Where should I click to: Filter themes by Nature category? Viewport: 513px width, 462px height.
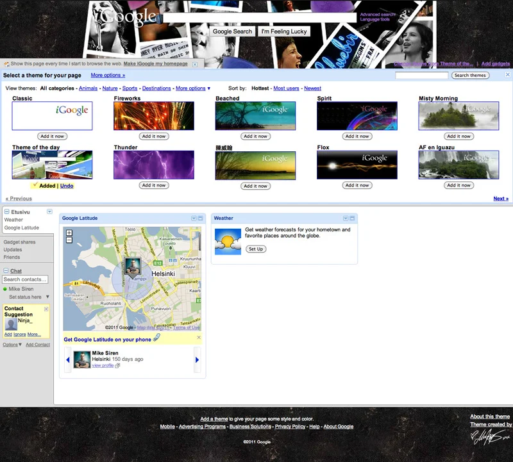click(110, 88)
